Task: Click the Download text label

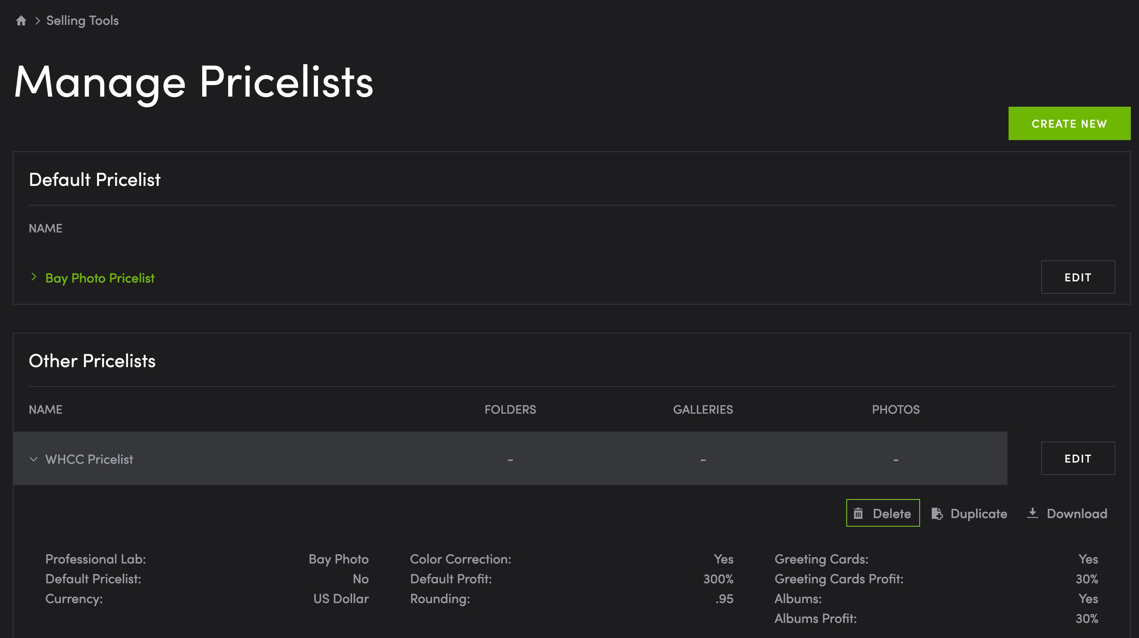Action: pyautogui.click(x=1076, y=514)
